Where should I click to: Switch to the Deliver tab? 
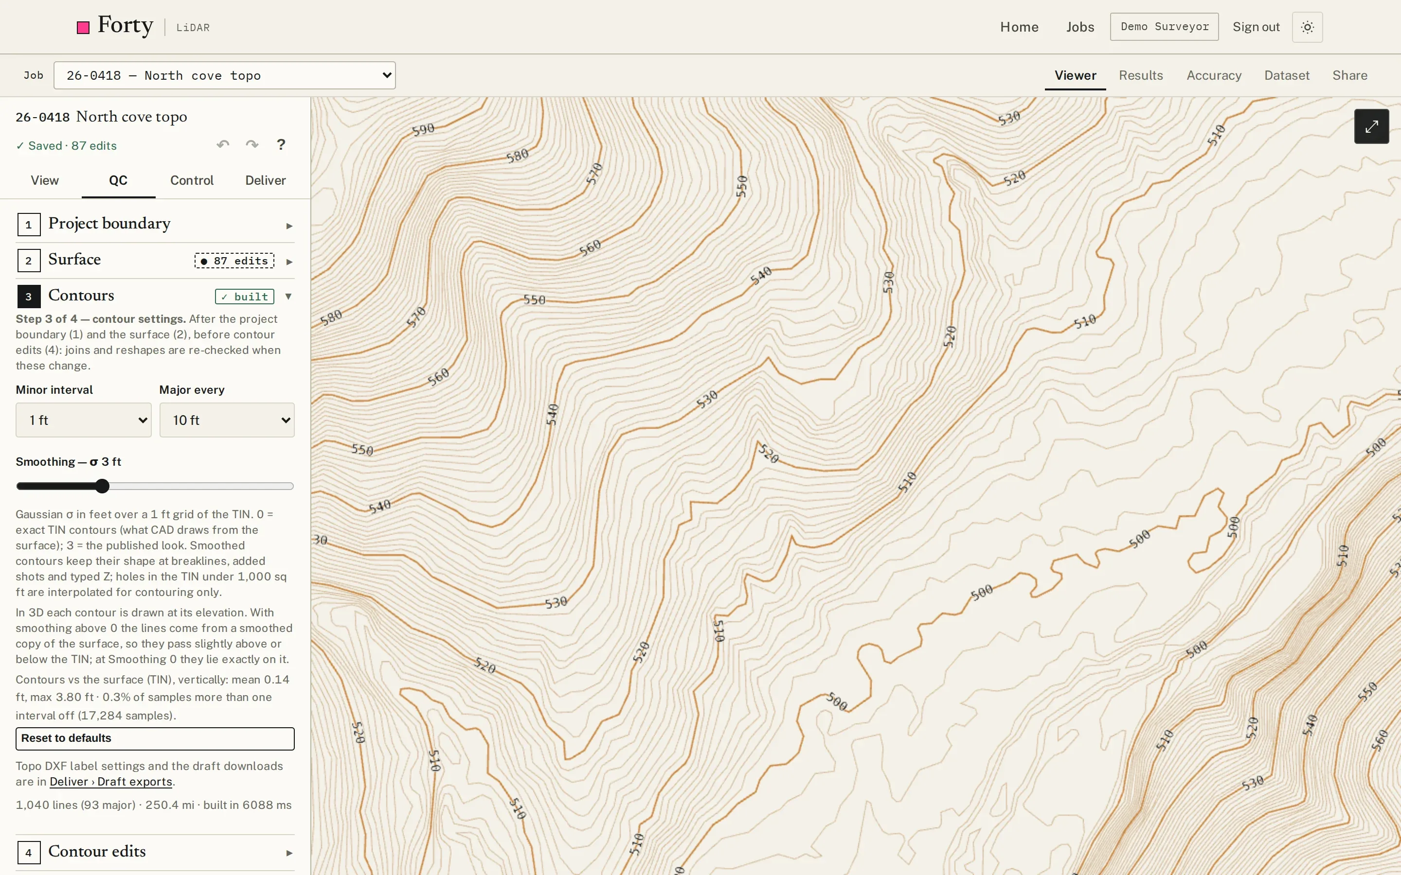click(x=265, y=180)
